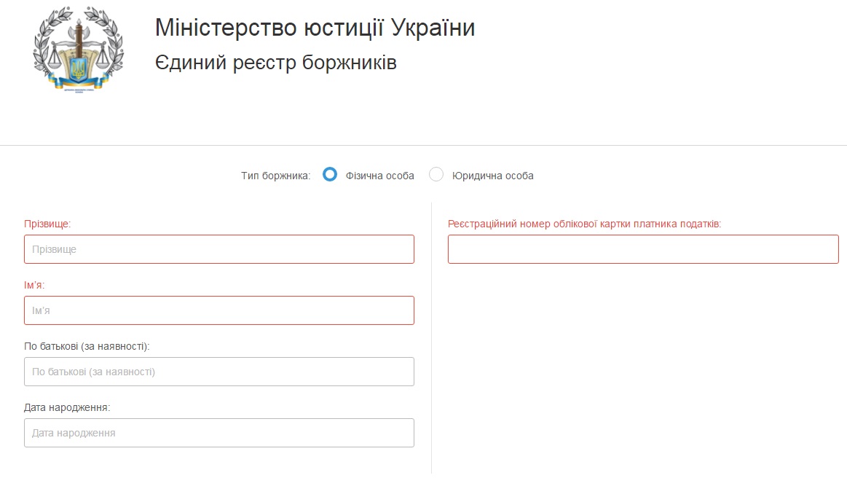Focus the "По батькові (за наявності)" input
The height and width of the screenshot is (478, 847).
click(218, 372)
